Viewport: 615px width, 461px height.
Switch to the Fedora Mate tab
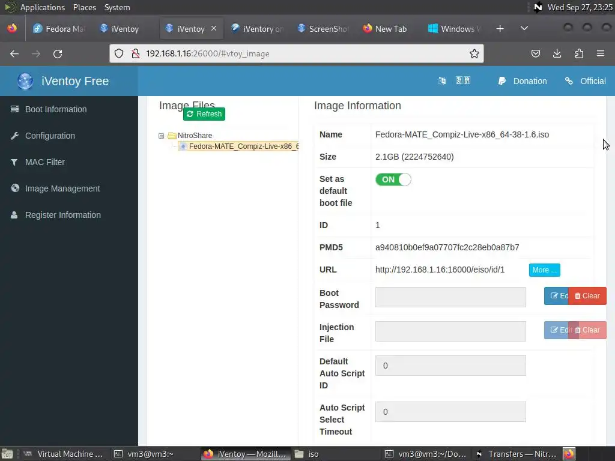click(59, 29)
